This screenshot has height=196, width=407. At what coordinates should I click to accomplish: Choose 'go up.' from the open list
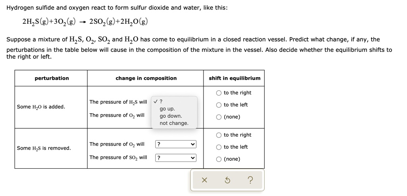(167, 109)
